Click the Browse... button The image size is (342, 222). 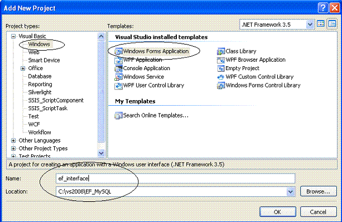[318, 191]
